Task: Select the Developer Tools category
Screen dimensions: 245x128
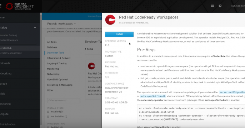Action: point(55,53)
